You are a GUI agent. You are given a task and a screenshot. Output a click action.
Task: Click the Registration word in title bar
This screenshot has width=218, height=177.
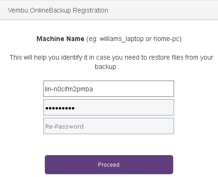pyautogui.click(x=91, y=11)
